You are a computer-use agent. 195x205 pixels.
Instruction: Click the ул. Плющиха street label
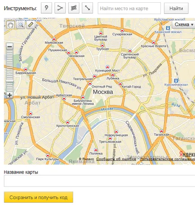pyautogui.click(x=19, y=134)
